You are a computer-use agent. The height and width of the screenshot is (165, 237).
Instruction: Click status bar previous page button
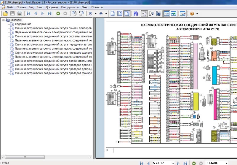pos(148,163)
